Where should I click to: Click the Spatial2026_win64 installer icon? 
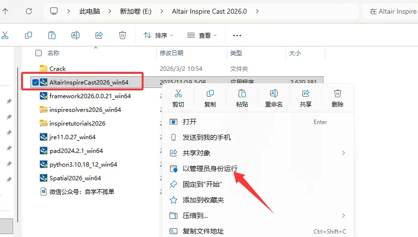(44, 178)
